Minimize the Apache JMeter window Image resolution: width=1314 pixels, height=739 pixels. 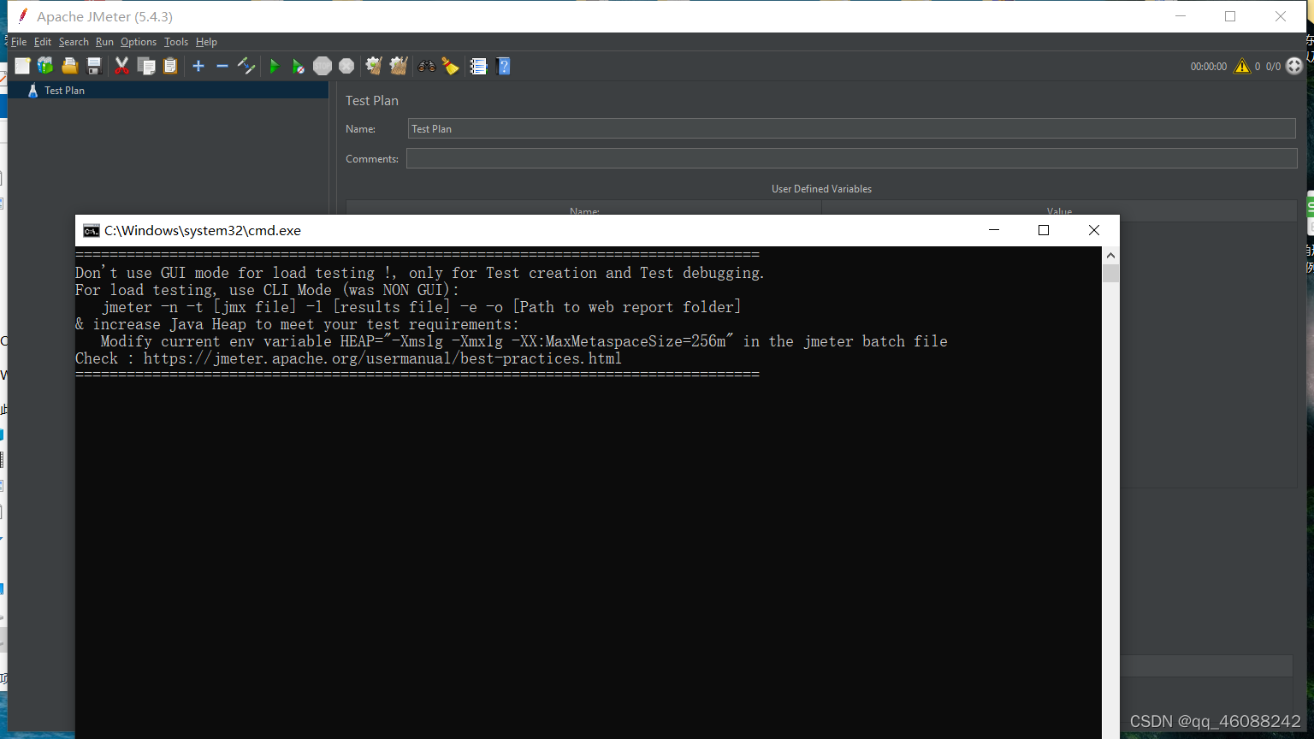pyautogui.click(x=1181, y=16)
